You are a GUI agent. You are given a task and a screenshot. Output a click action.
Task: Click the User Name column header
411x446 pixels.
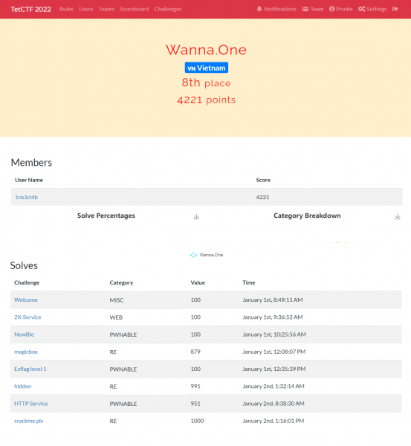point(29,180)
